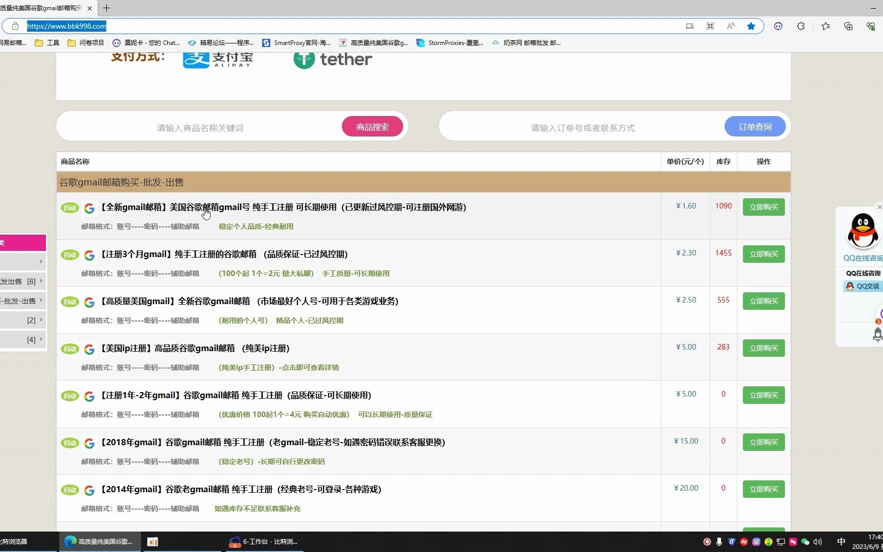Open the 莫妮卡 Chat bookmark
883x552 pixels.
click(x=146, y=43)
